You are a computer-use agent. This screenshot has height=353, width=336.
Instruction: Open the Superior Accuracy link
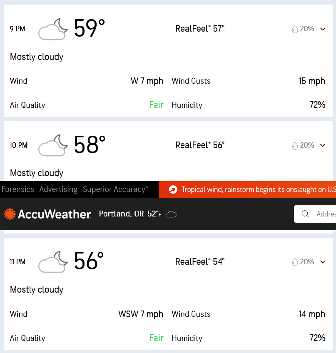tap(115, 189)
